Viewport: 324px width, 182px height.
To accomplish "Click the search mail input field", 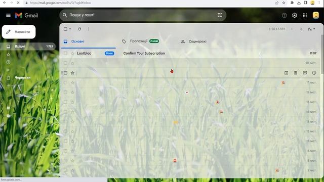I will tap(143, 15).
